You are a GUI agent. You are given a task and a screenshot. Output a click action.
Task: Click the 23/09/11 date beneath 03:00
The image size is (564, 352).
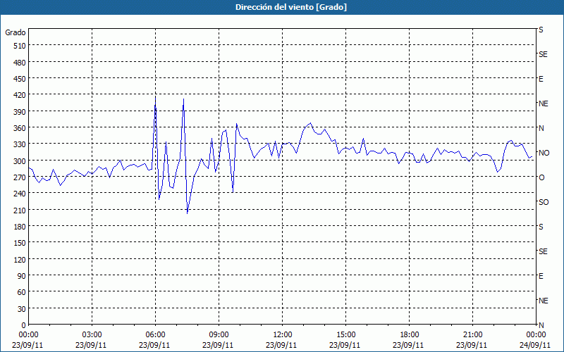[x=91, y=345]
